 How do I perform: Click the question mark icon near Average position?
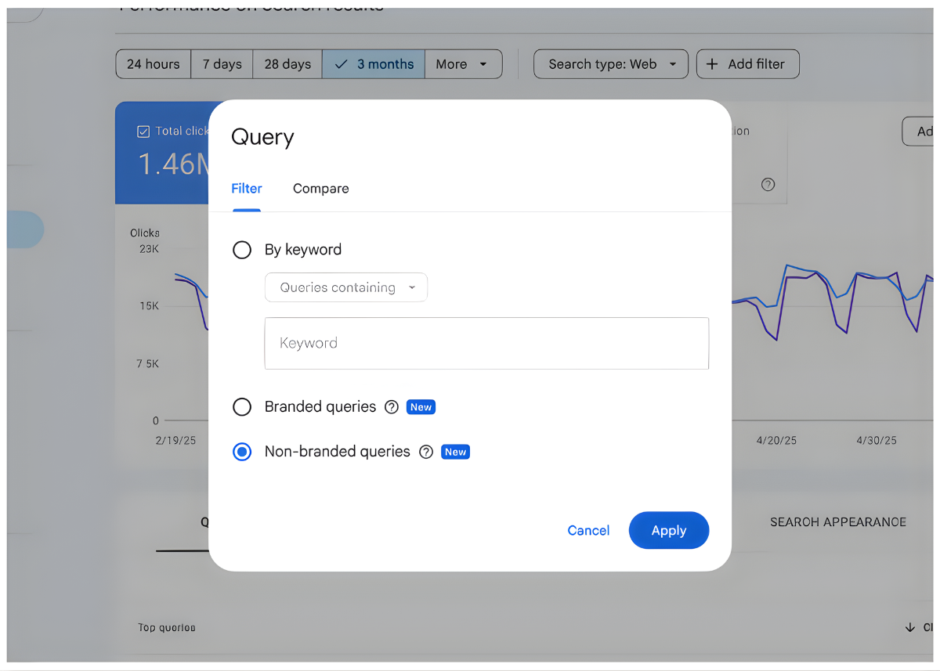(x=768, y=185)
